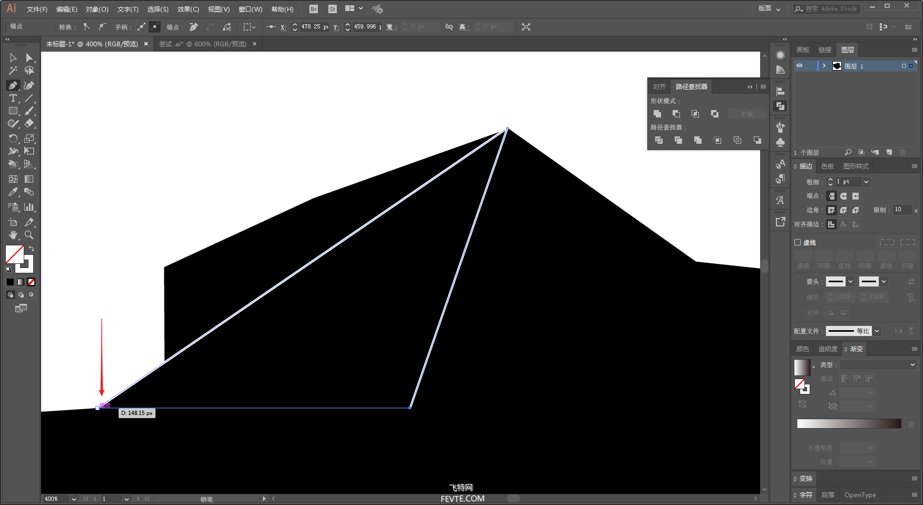Select the Zoom tool
923x505 pixels.
click(x=29, y=235)
